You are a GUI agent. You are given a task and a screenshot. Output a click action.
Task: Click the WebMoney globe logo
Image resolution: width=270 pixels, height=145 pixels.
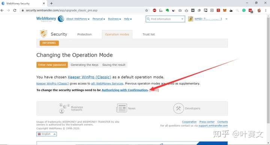point(61,19)
